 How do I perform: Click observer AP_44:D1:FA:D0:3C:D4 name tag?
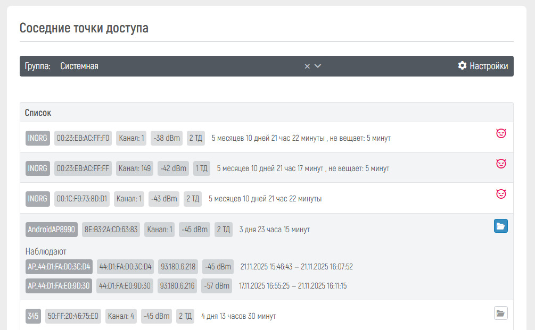click(x=59, y=267)
